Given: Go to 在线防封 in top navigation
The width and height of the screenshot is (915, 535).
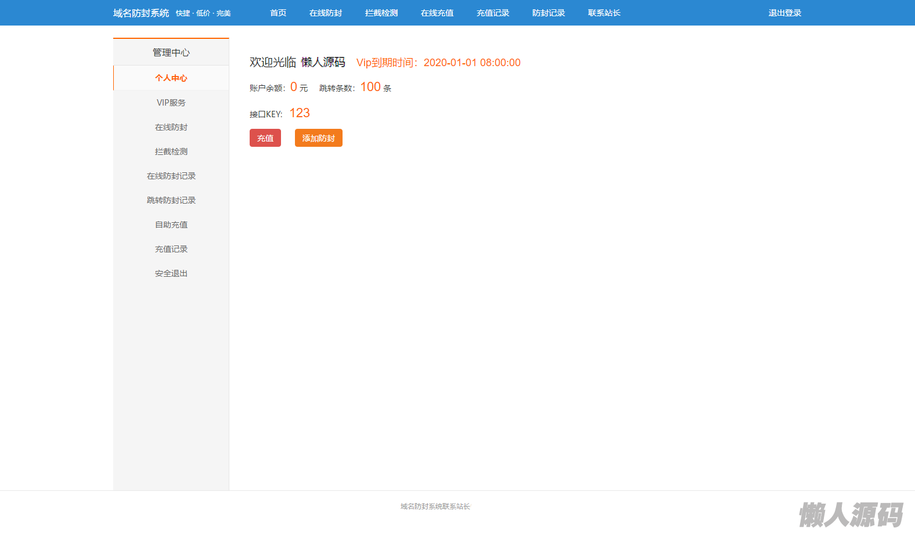Looking at the screenshot, I should [326, 13].
